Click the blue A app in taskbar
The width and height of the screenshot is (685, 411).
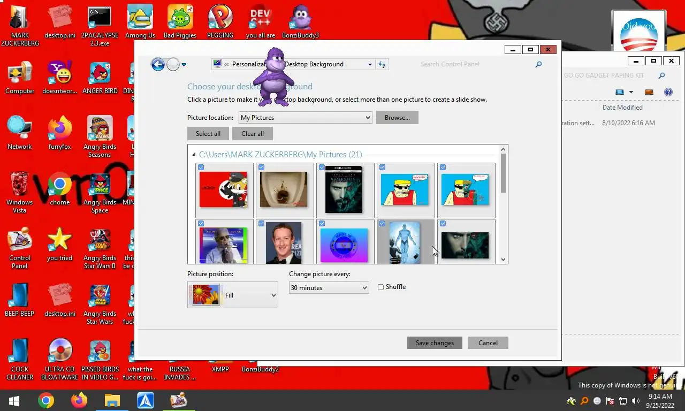click(x=146, y=400)
